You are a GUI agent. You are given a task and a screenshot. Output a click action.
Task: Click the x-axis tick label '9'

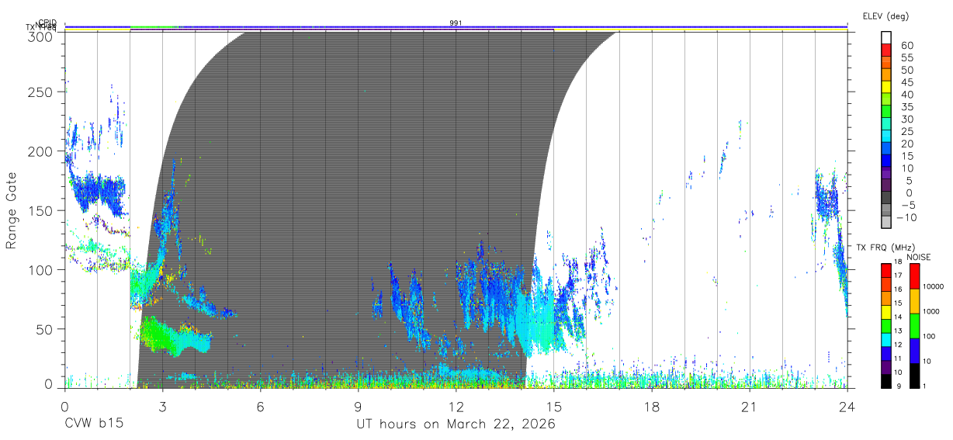click(x=358, y=407)
